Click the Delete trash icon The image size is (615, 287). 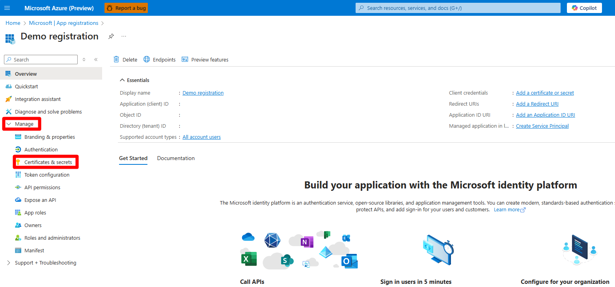pos(116,60)
